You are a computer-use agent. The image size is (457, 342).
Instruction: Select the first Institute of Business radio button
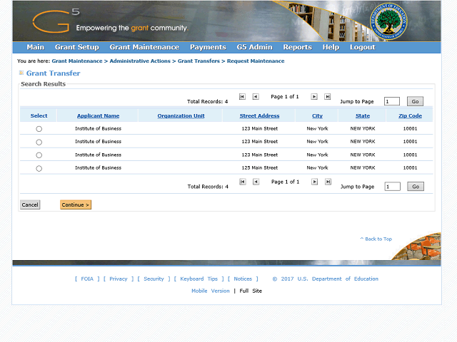click(39, 129)
